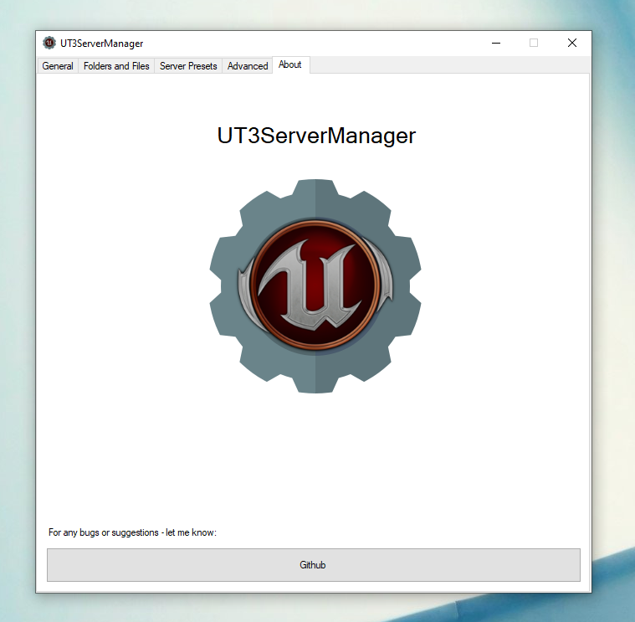
Task: Click the silver Unreal U emblem
Action: tap(310, 284)
